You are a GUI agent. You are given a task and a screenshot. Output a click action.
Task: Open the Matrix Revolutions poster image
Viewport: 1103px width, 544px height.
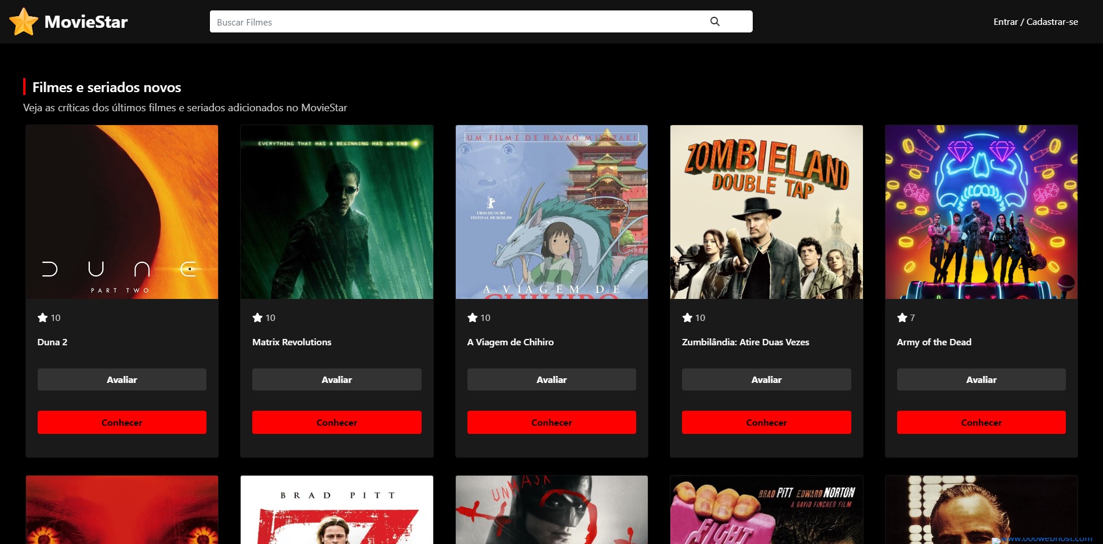pos(337,212)
